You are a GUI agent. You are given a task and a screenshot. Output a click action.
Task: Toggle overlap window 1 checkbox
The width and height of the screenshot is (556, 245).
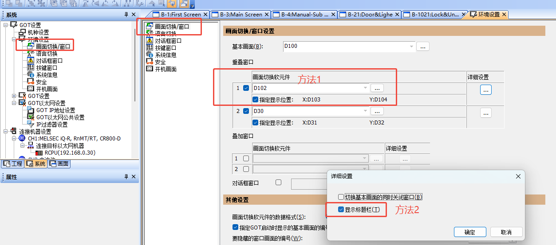[x=246, y=88]
